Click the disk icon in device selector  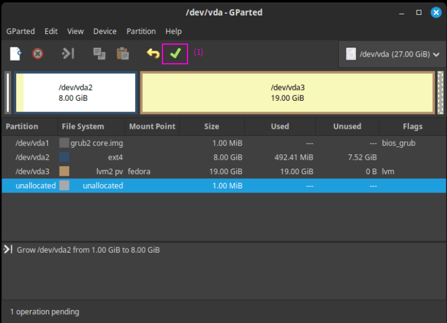tap(351, 54)
